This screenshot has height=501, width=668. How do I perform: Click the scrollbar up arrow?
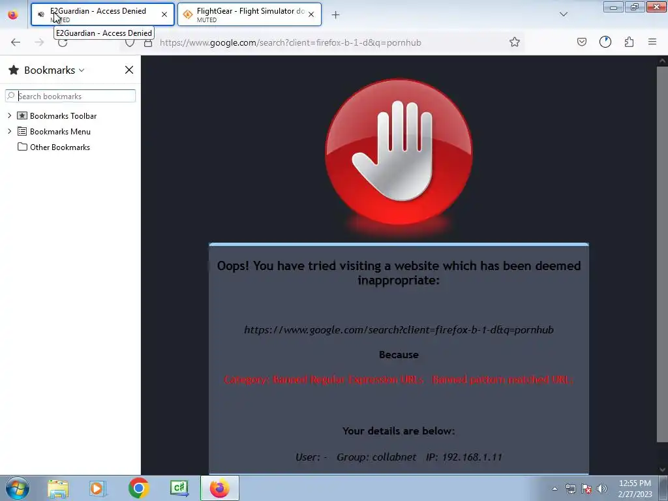click(662, 61)
